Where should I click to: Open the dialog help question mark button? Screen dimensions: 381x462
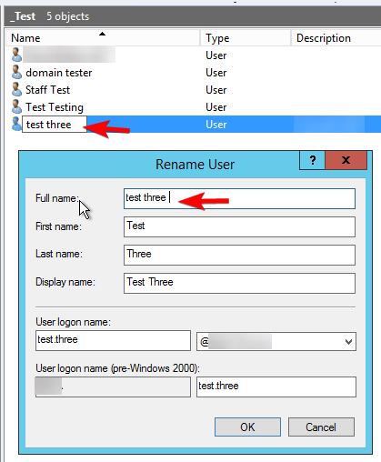(313, 160)
